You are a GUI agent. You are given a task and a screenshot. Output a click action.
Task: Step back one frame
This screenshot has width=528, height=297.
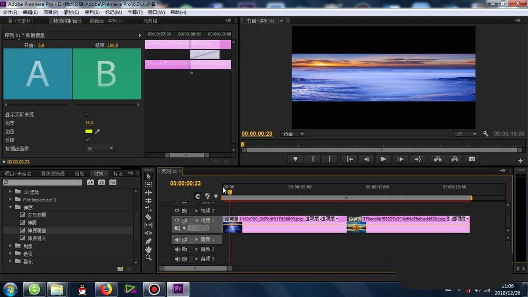point(366,159)
